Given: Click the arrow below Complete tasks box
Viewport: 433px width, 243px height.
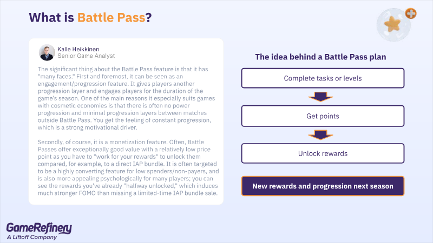Looking at the screenshot, I should [x=323, y=97].
